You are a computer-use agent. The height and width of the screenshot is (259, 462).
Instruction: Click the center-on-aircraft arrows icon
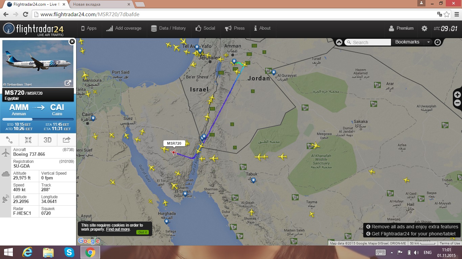pos(28,140)
